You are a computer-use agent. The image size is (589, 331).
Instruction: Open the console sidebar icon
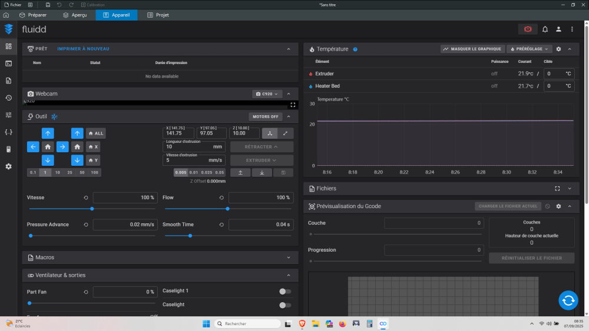pyautogui.click(x=8, y=63)
